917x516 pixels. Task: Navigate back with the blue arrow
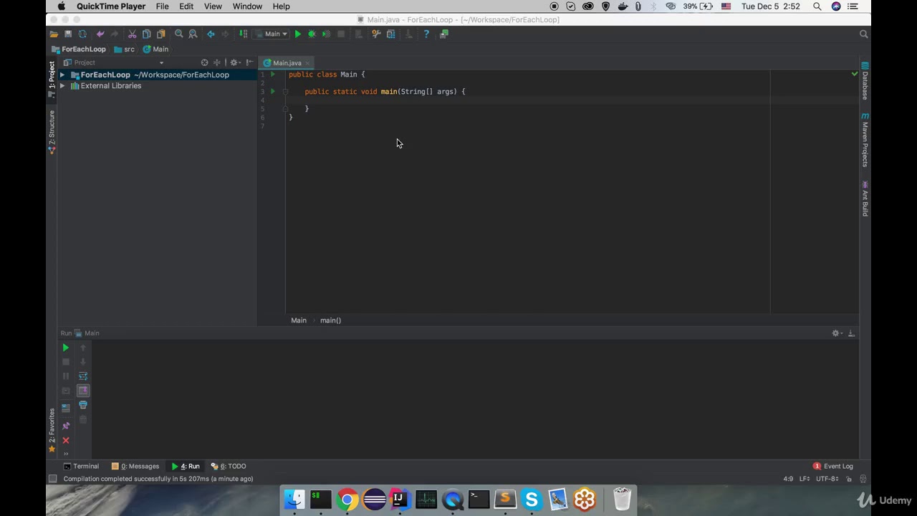point(211,34)
